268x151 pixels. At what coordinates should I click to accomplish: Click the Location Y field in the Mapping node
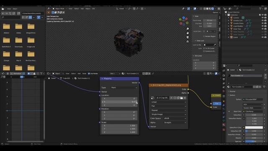pos(119,102)
